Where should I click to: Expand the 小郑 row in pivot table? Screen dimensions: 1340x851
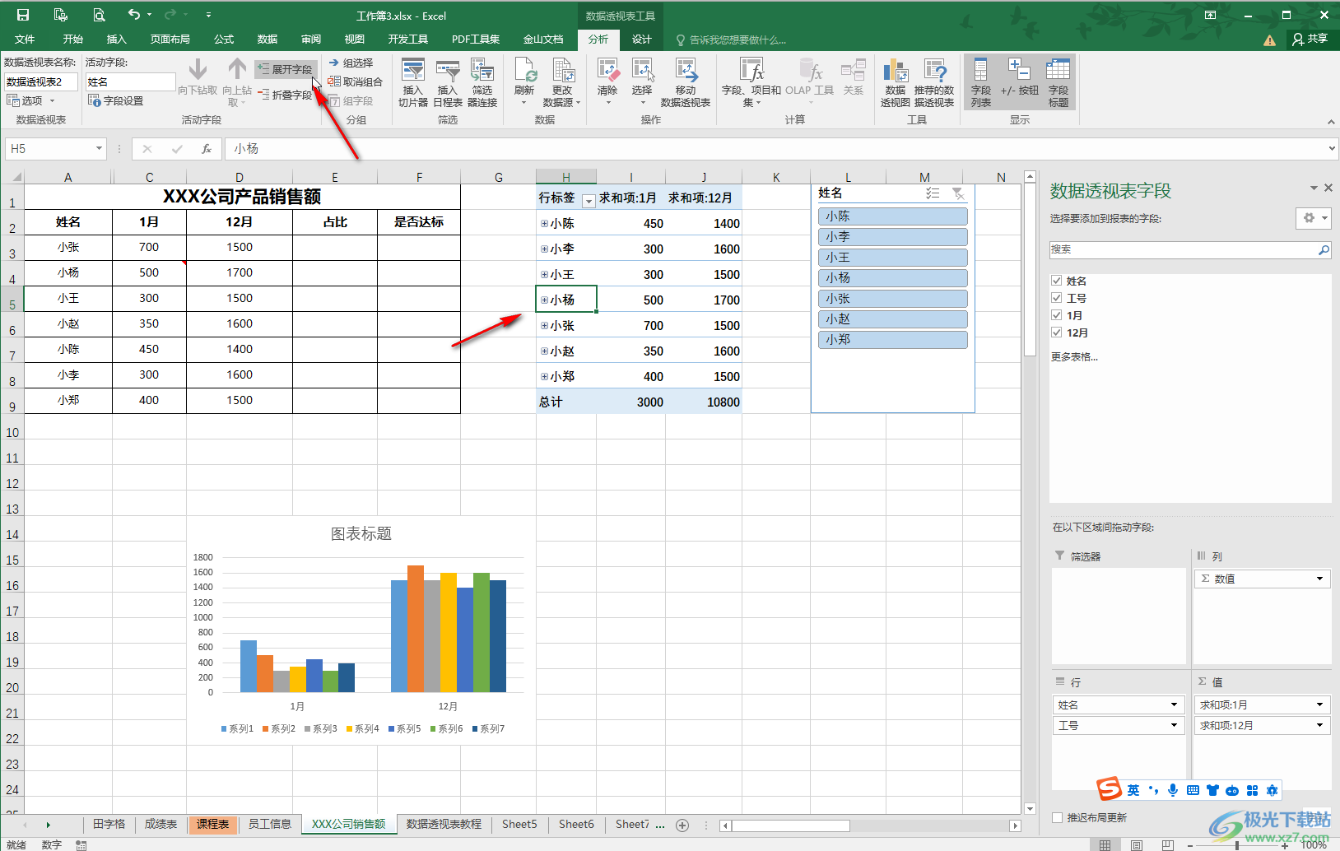(x=544, y=377)
